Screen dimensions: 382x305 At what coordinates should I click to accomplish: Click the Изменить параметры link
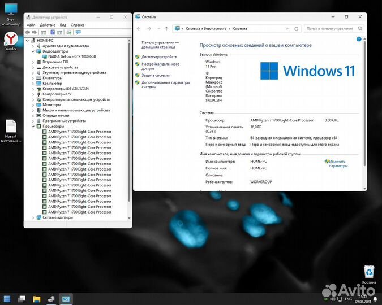tap(338, 163)
